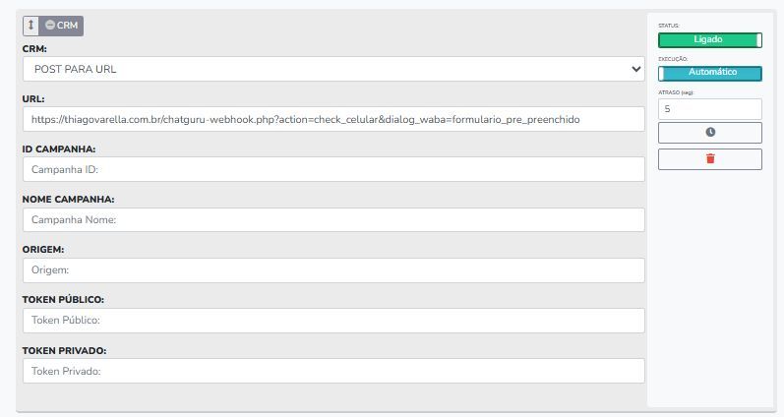Viewport: 784px width, 417px height.
Task: Switch the Automático execution toggle
Action: (x=710, y=73)
